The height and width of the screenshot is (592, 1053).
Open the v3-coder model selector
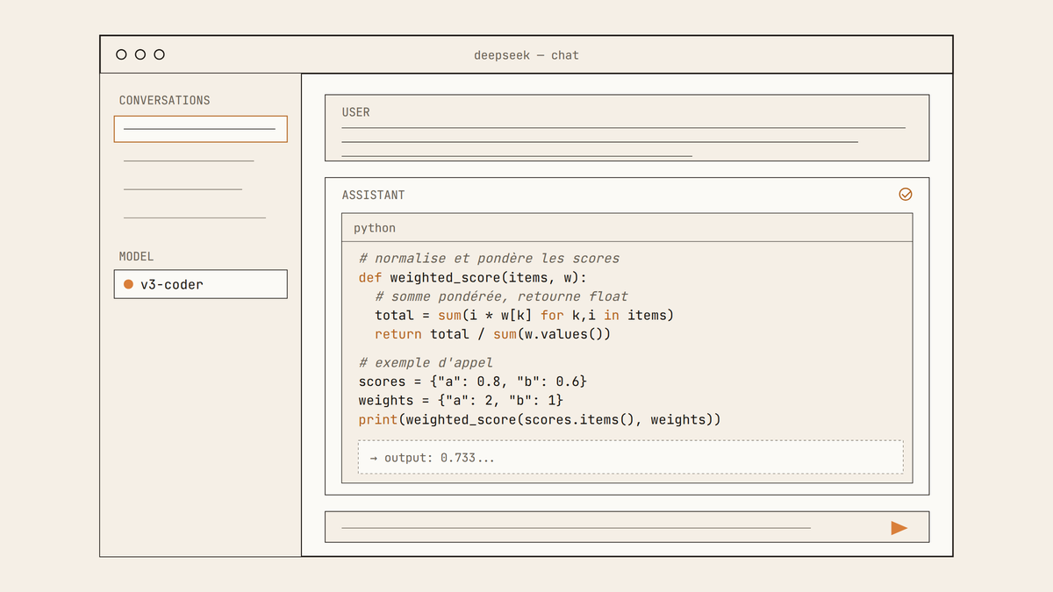[200, 284]
